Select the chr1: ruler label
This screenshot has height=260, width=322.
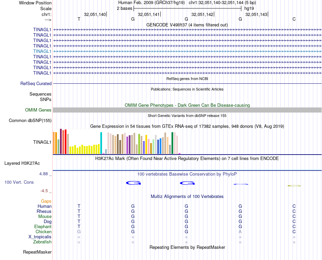click(x=46, y=14)
